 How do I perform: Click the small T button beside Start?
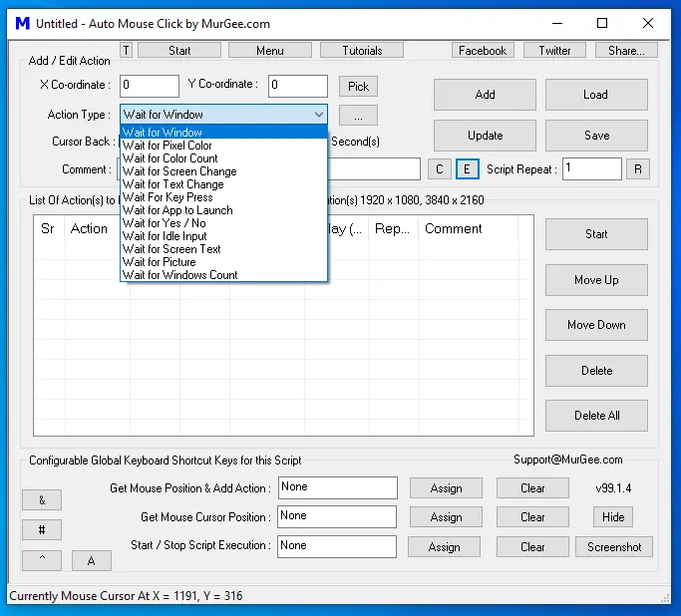(x=126, y=51)
